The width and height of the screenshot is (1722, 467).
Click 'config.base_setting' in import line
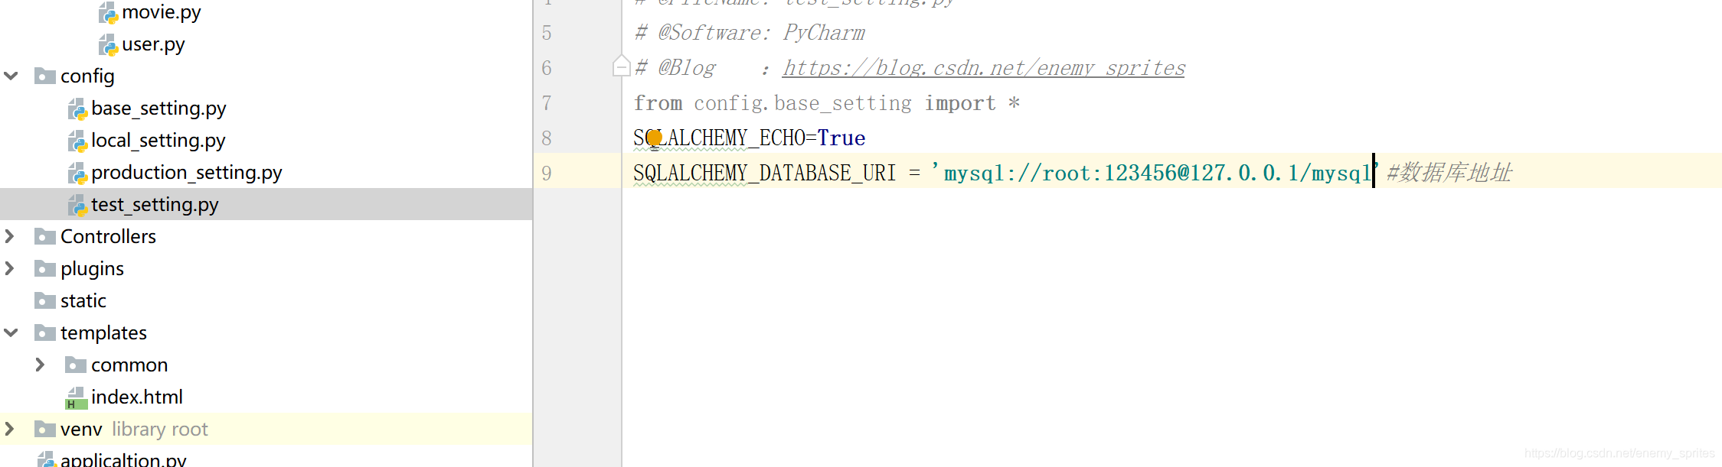click(x=802, y=103)
